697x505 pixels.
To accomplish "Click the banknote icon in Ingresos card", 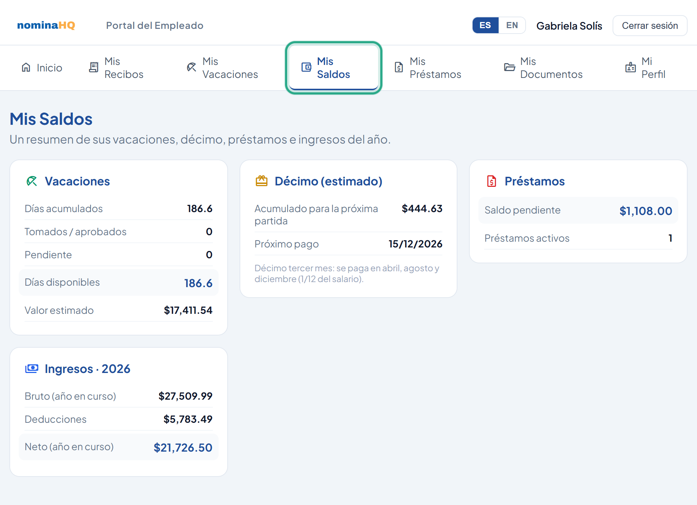I will pos(32,369).
